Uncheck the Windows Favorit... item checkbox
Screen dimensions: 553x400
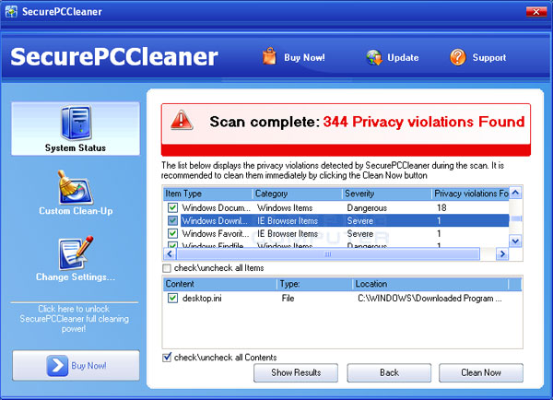[x=172, y=233]
